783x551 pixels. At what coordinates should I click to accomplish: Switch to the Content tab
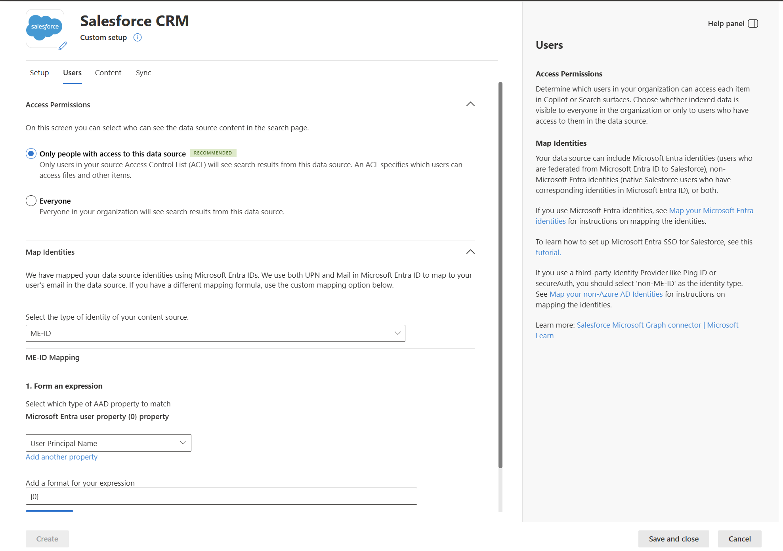click(x=108, y=73)
